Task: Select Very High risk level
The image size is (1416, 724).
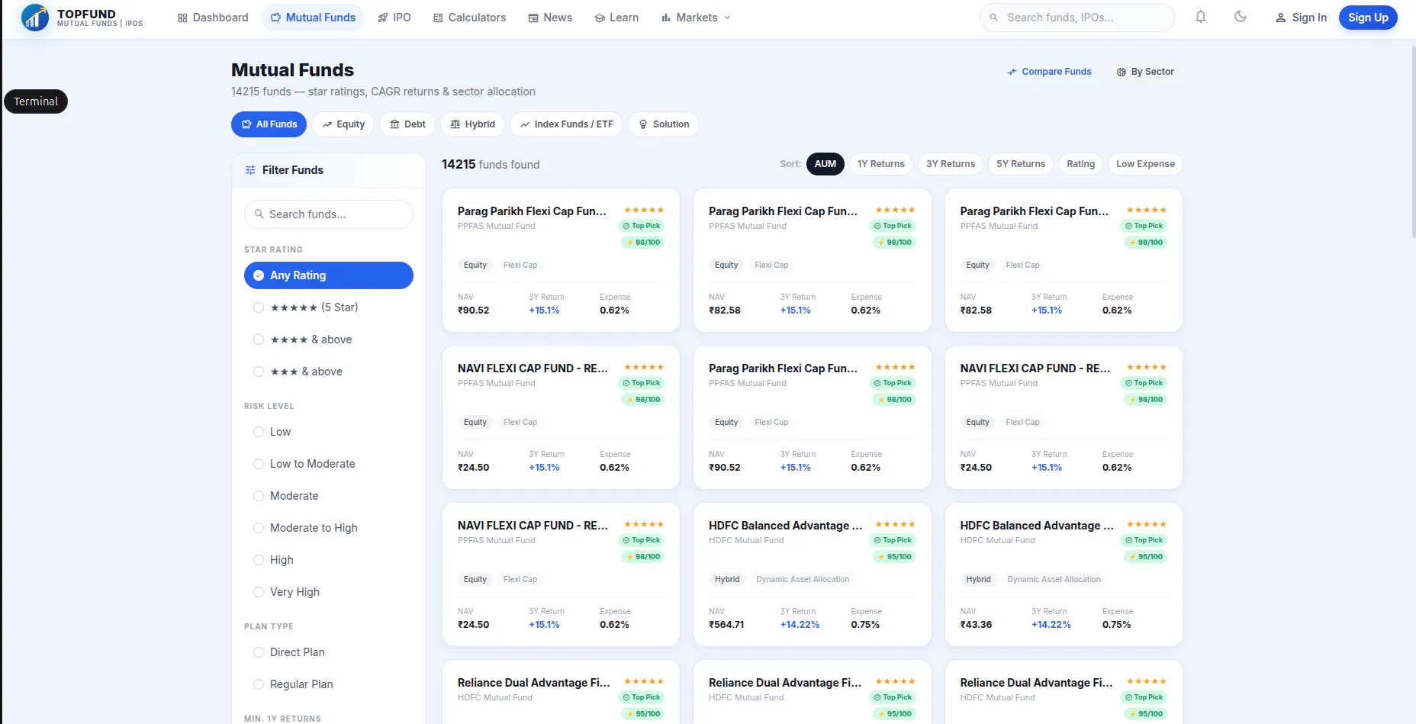Action: tap(329, 592)
